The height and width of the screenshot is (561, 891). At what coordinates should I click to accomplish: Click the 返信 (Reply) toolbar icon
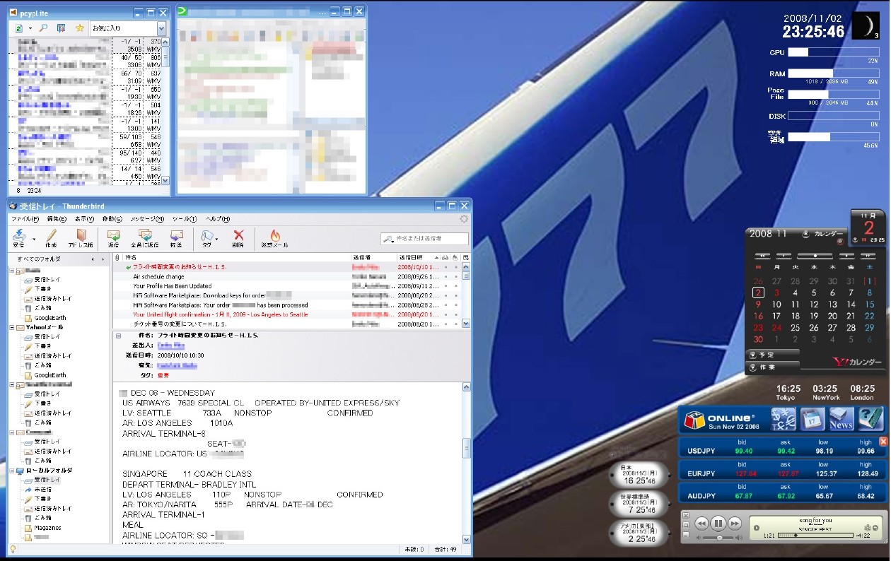point(113,236)
